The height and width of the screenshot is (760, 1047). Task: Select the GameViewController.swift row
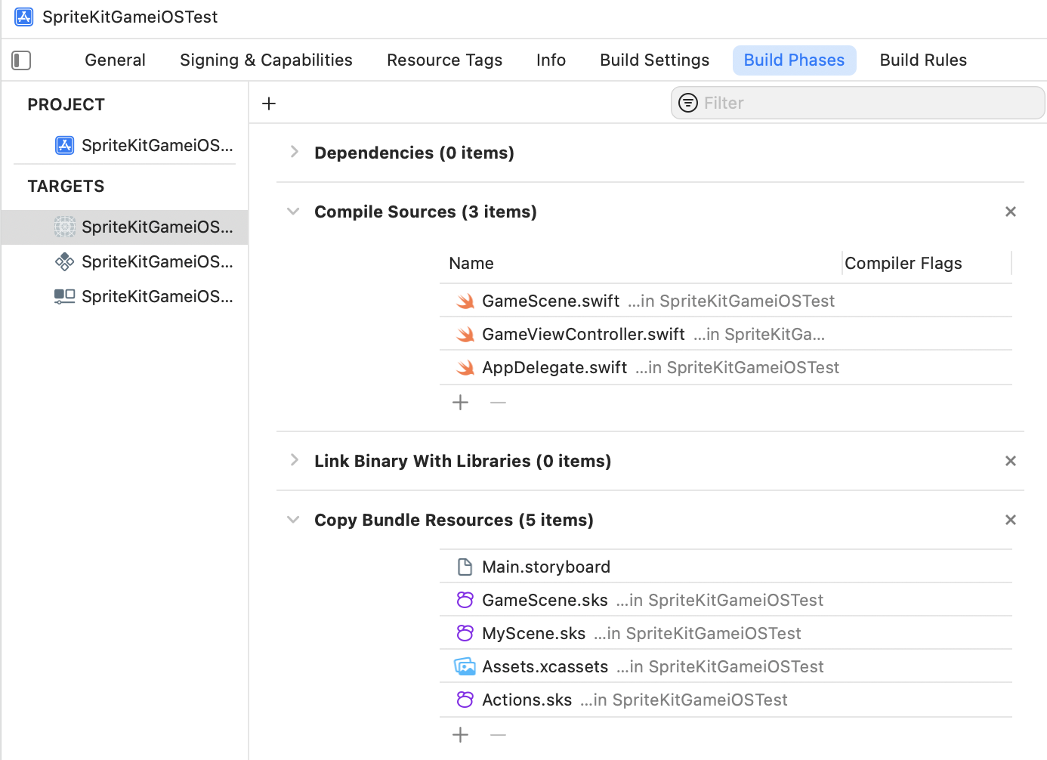click(725, 335)
